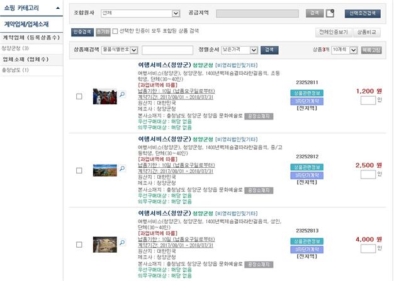
Task: Click 청양군청 supplier link on item 23252811
Action: tap(203, 65)
